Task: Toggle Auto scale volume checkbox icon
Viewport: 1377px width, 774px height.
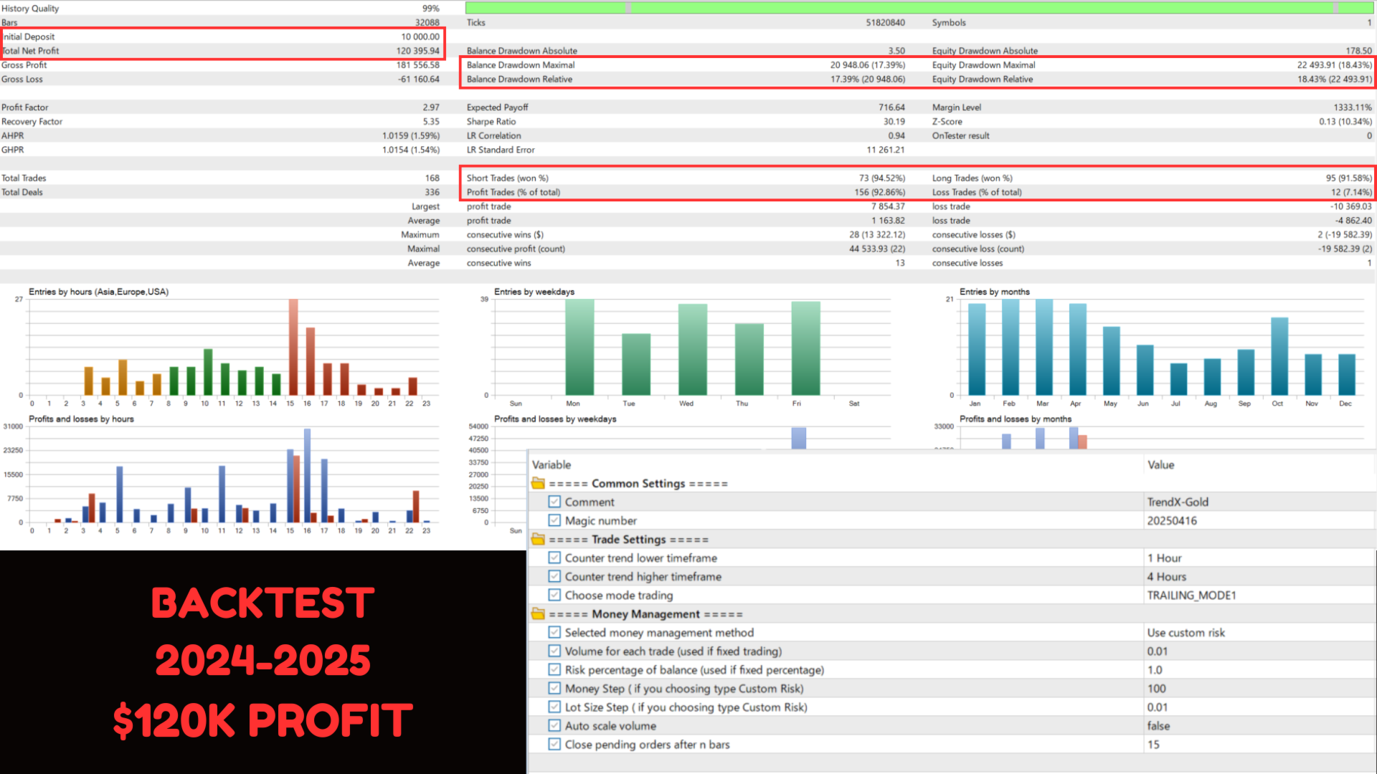Action: (x=554, y=725)
